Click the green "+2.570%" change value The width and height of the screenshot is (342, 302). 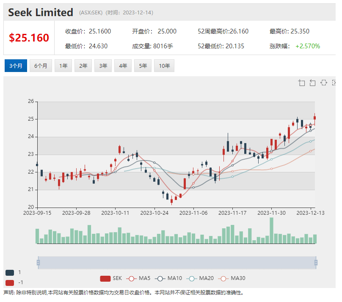point(308,46)
